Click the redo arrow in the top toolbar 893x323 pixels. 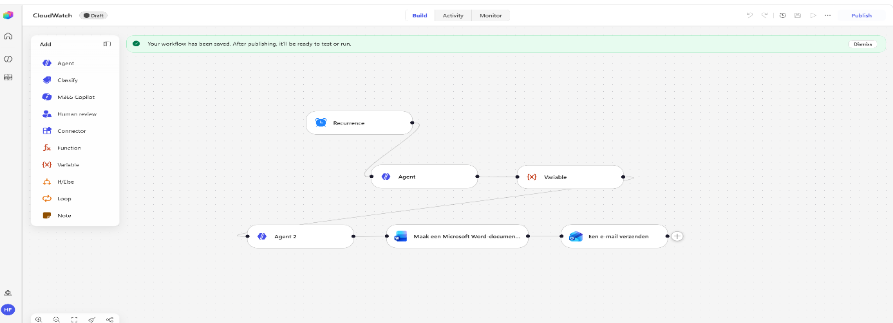tap(765, 15)
